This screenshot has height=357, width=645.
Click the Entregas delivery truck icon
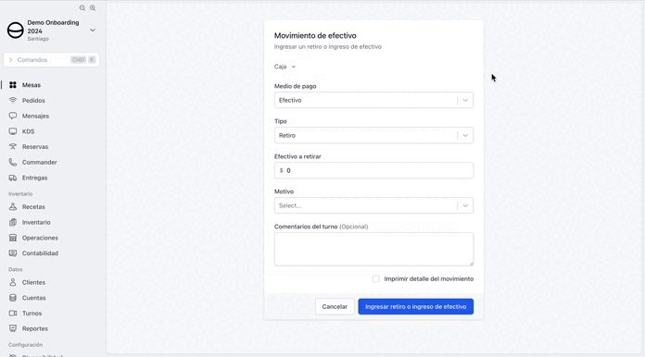pyautogui.click(x=13, y=178)
